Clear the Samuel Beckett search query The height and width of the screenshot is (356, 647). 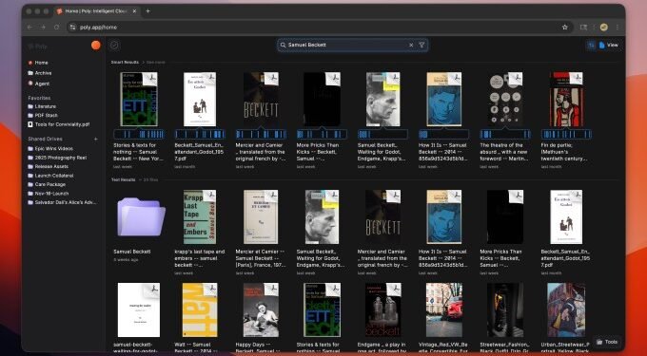tap(411, 45)
